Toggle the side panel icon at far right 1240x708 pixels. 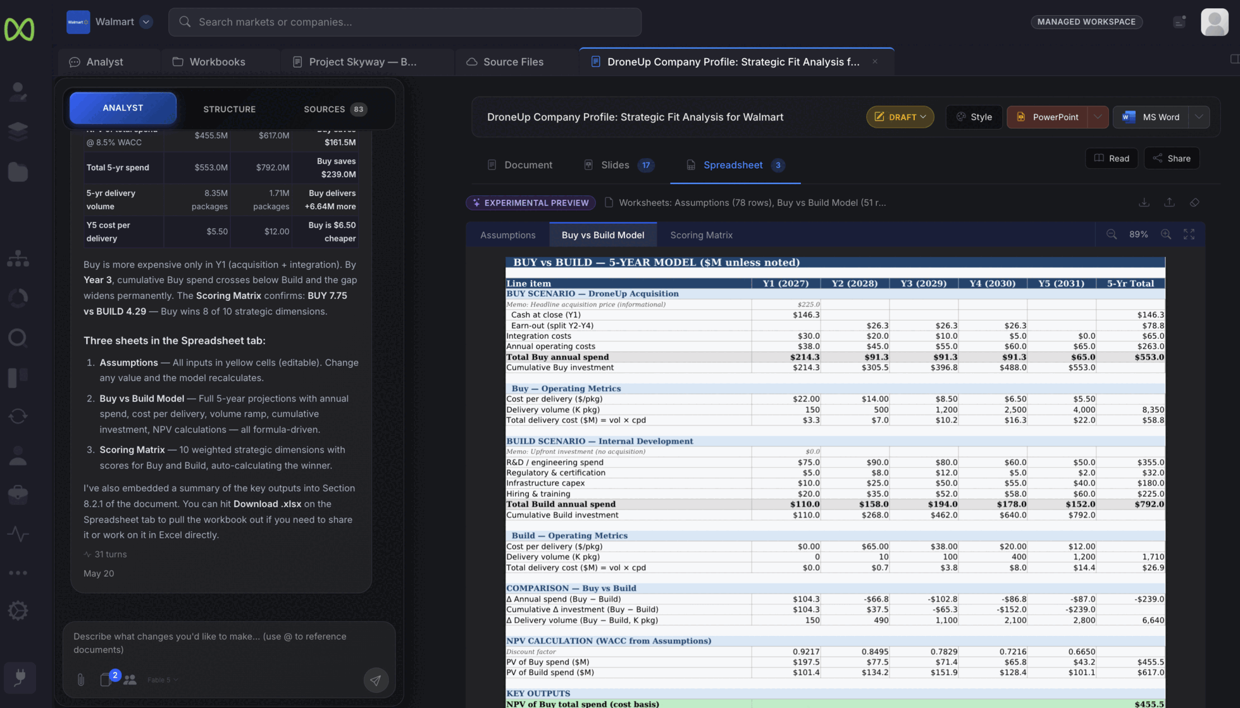click(x=1234, y=59)
